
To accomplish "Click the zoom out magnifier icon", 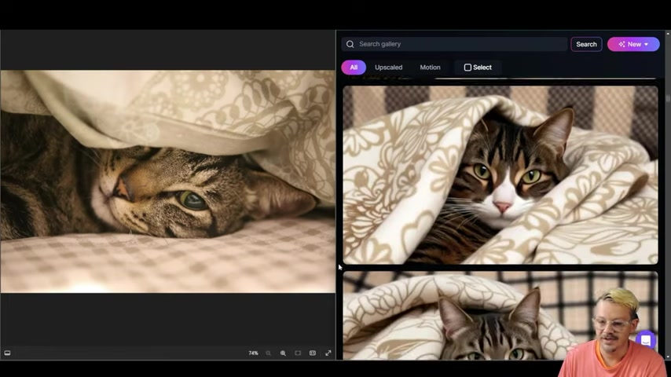I will [x=268, y=353].
